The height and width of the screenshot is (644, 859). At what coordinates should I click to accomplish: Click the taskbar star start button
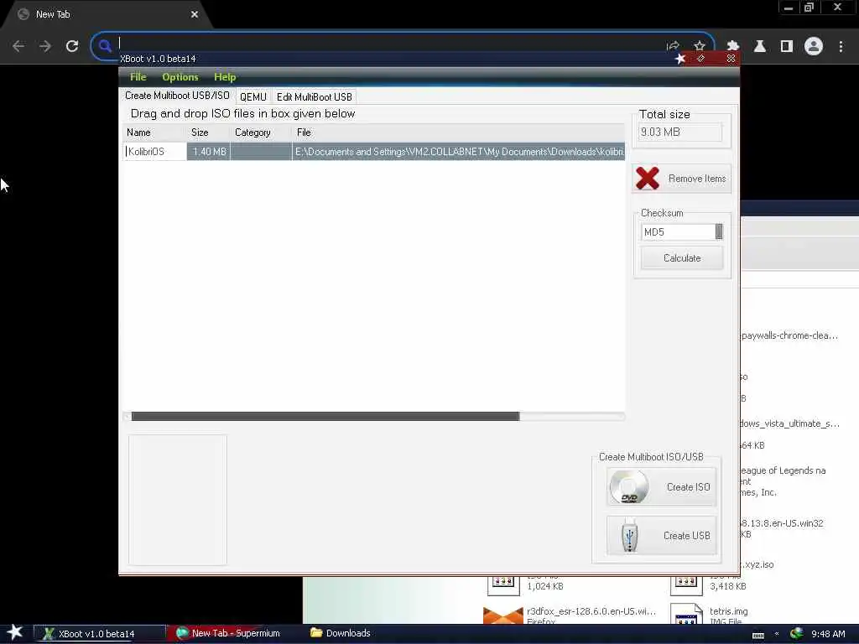click(x=15, y=632)
